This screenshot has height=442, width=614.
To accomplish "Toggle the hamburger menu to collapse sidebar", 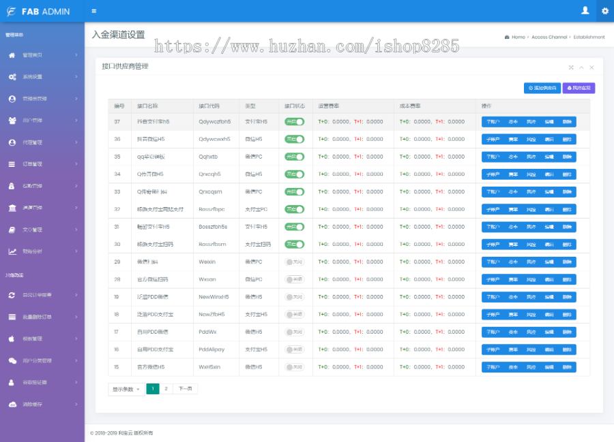I will click(93, 11).
